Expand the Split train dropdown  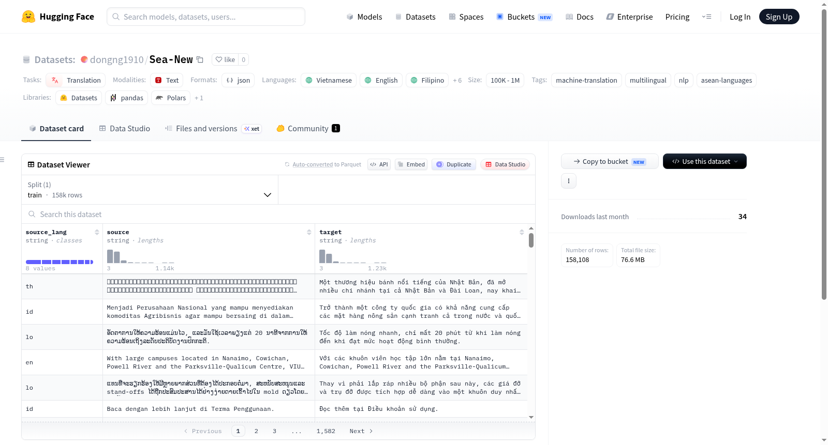(150, 190)
